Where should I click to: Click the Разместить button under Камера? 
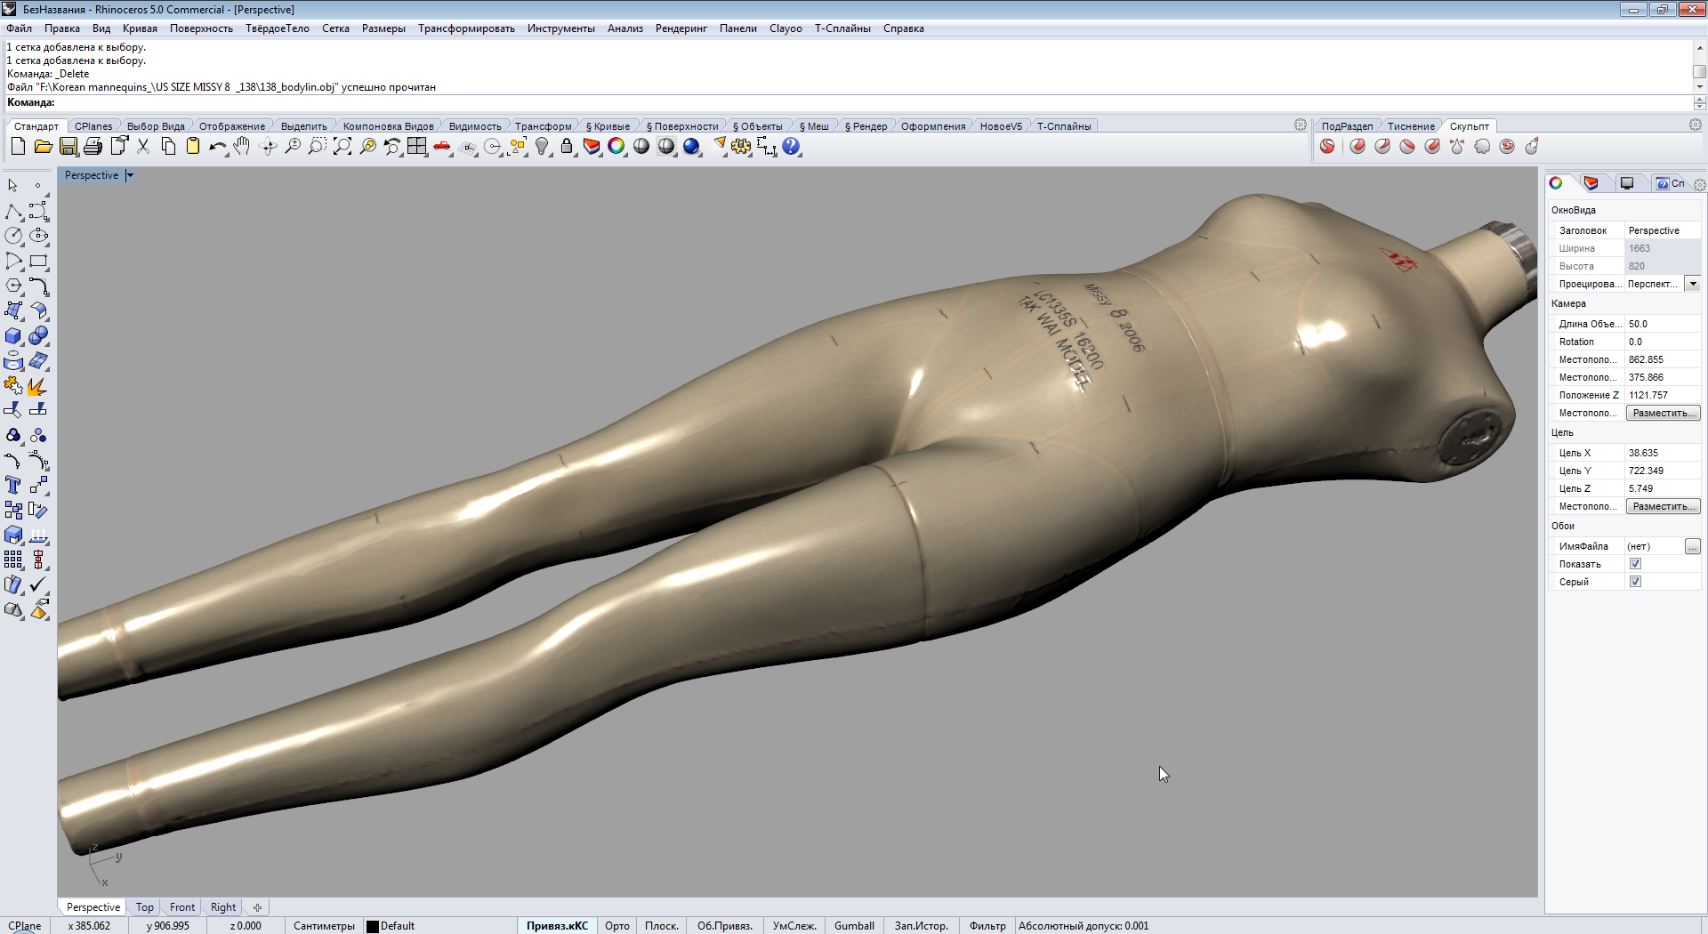(1662, 413)
